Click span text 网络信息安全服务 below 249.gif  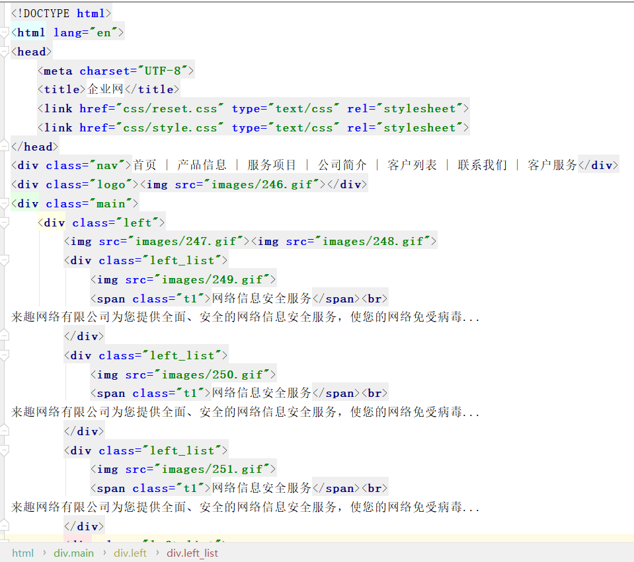pyautogui.click(x=262, y=299)
